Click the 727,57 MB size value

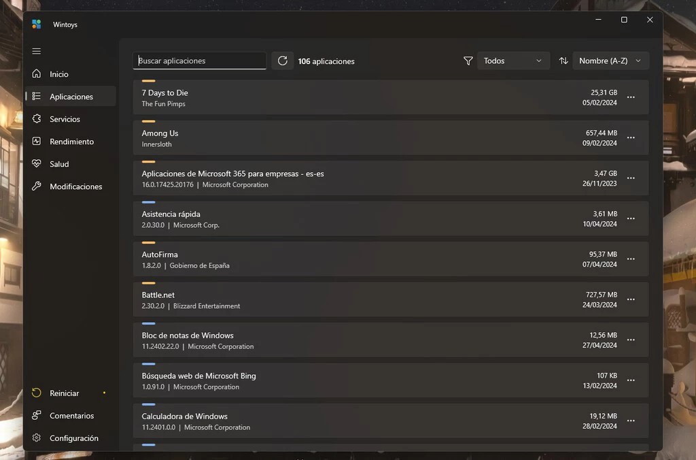point(602,295)
